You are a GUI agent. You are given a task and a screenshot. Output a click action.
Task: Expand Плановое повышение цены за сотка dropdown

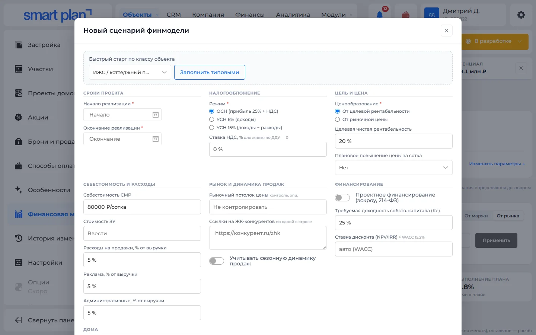click(x=394, y=167)
